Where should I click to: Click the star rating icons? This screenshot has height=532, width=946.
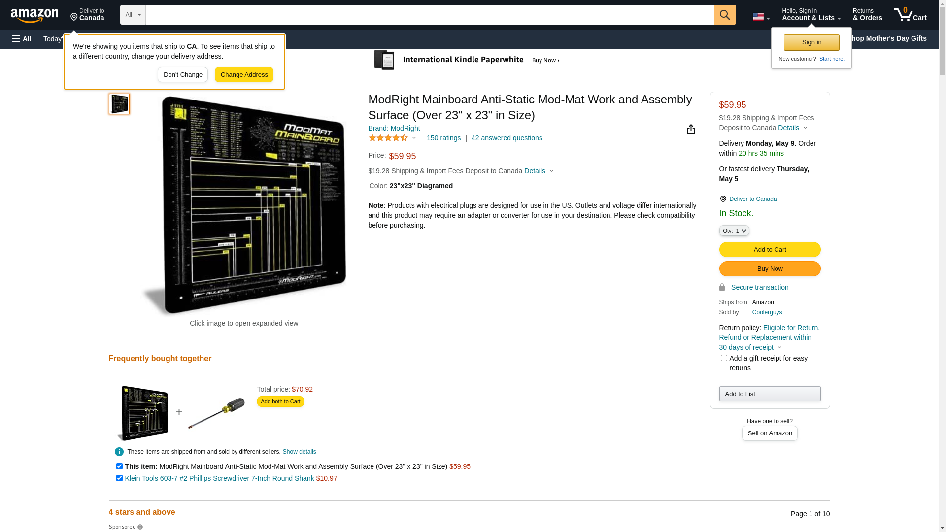388,138
